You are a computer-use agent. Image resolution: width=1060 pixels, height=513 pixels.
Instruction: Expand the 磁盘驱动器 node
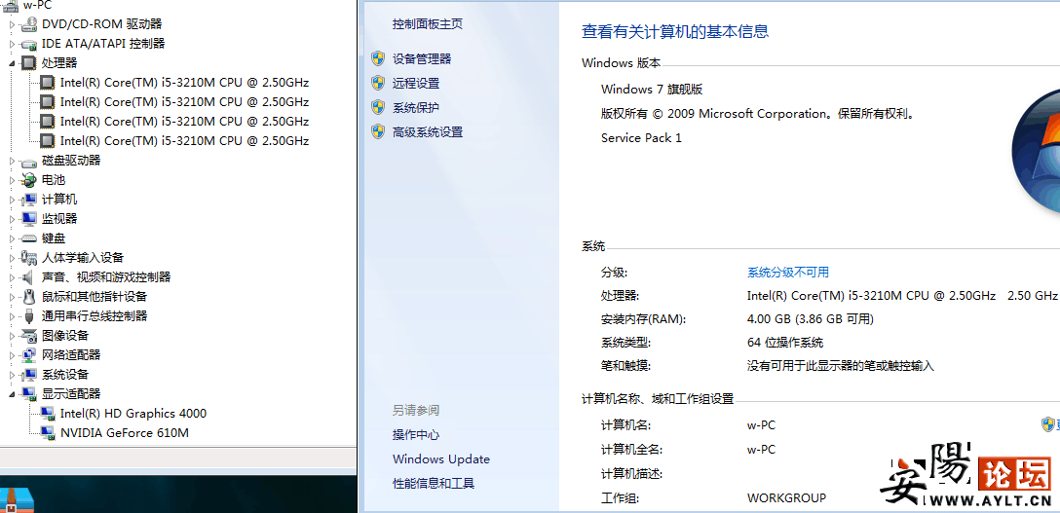tap(12, 161)
